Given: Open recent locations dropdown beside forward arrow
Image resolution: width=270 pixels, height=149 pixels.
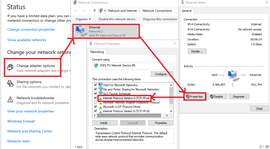Looking at the screenshot, I should [x=89, y=11].
